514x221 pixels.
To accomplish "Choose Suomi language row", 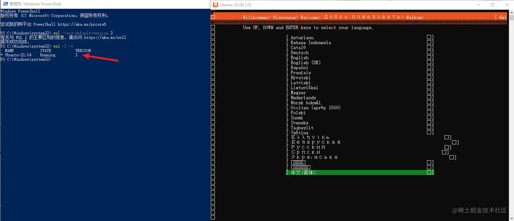I will 360,118.
